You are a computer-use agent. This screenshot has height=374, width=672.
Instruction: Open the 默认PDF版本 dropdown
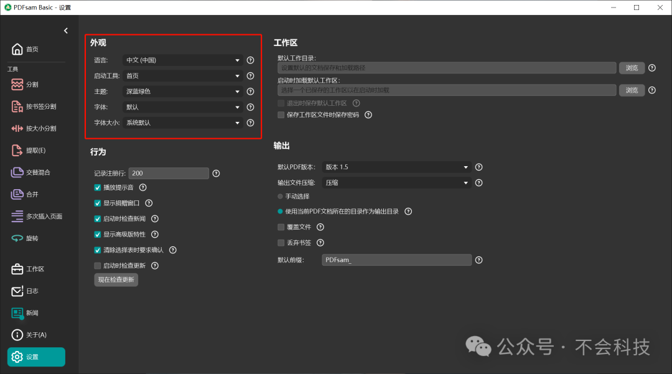(396, 167)
